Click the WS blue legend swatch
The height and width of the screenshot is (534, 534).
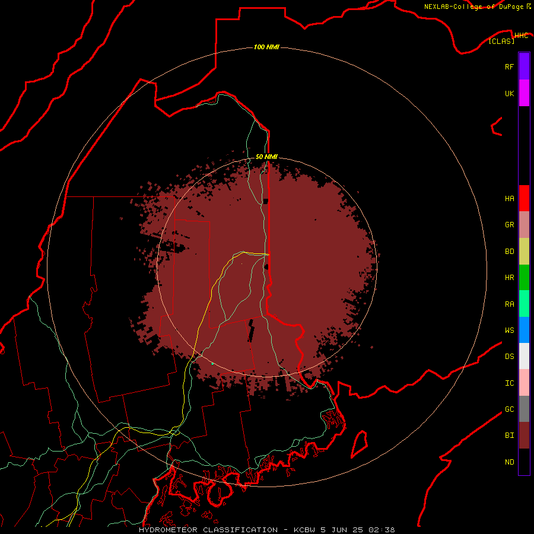(524, 330)
